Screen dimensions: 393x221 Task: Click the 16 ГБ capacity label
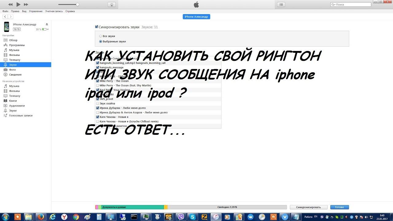point(17,29)
